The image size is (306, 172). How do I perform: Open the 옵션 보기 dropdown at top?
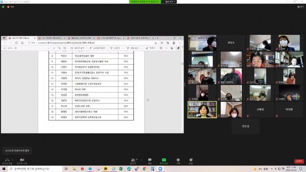(169, 2)
